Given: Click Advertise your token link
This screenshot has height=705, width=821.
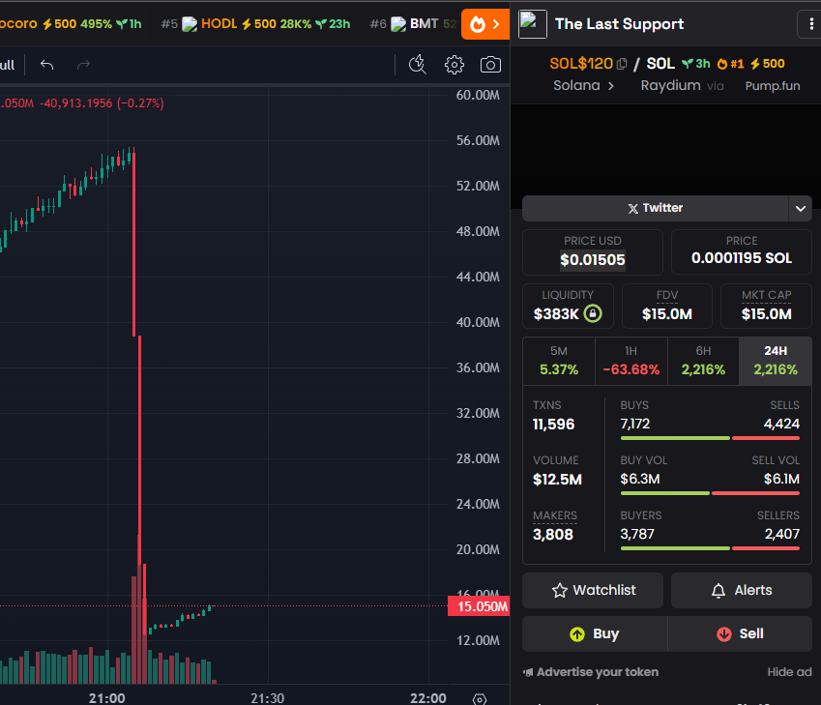Looking at the screenshot, I should (591, 672).
